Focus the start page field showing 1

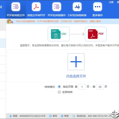pos(82,87)
